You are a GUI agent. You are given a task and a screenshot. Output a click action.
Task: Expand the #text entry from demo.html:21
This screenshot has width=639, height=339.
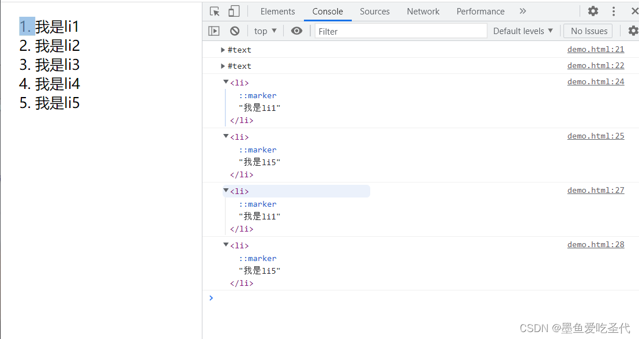point(223,50)
